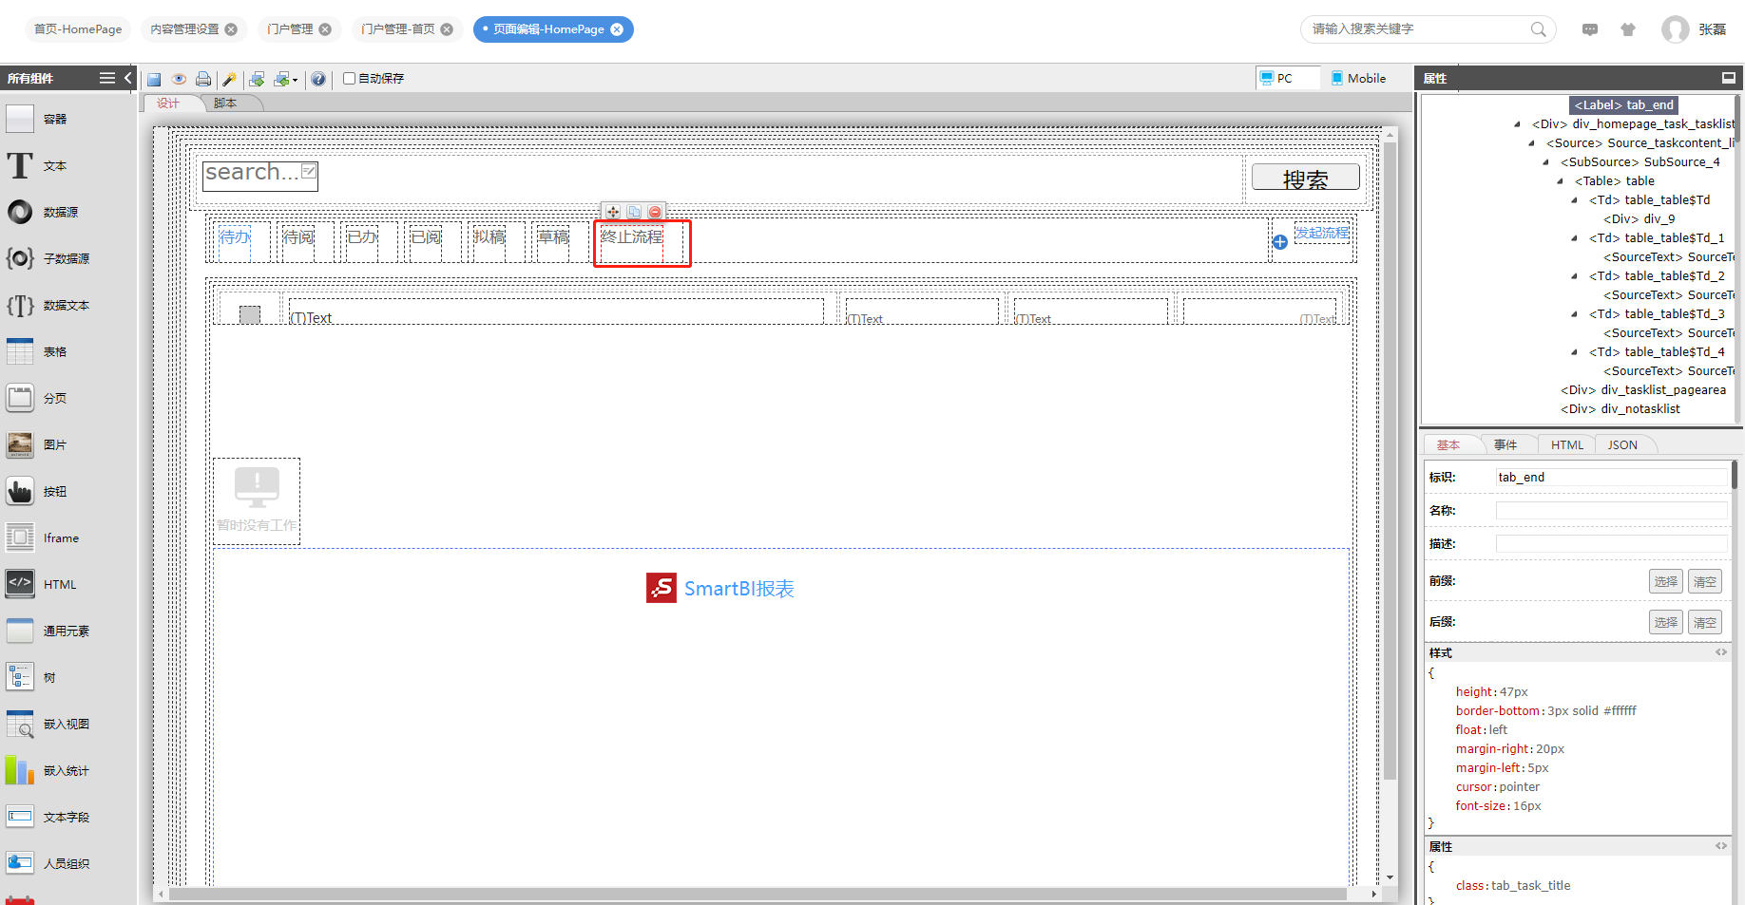The height and width of the screenshot is (905, 1745).
Task: Collapse the table_table$Td_3 tree node
Action: pos(1574,314)
